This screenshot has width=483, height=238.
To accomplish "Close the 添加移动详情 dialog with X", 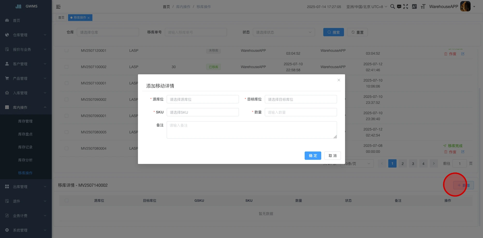I will (339, 80).
